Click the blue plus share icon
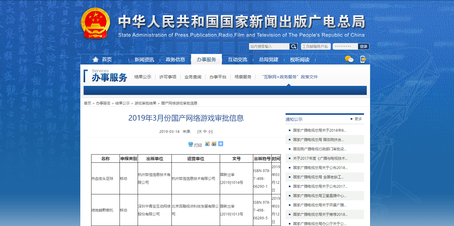Image resolution: width=454 pixels, height=226 pixels. click(x=221, y=144)
